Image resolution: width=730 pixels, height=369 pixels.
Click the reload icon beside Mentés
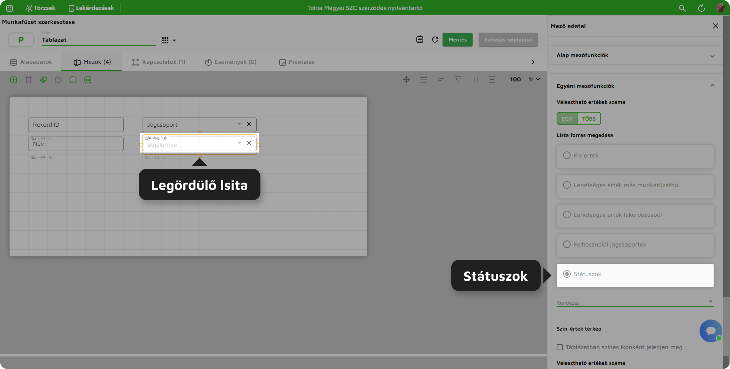[x=435, y=40]
